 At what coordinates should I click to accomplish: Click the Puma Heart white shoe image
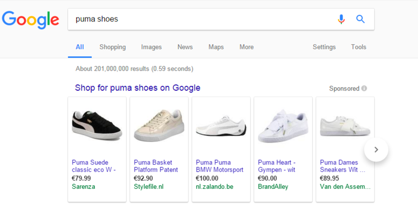283,126
